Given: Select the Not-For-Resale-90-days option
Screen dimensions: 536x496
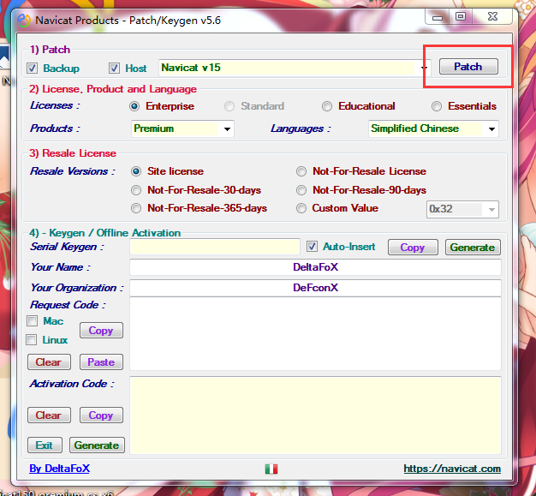Looking at the screenshot, I should click(301, 190).
